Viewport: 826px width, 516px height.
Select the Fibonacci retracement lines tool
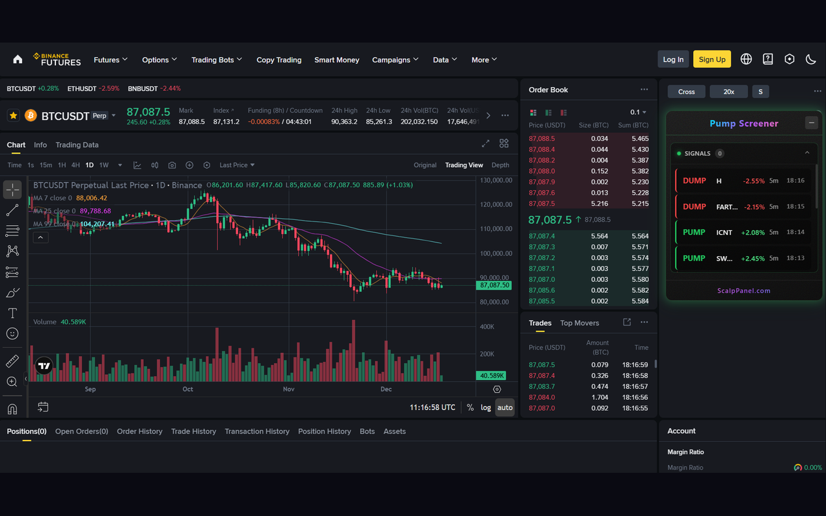click(x=12, y=230)
